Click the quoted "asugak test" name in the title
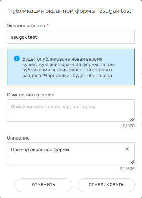Screen dimensions: 142x198 coord(115,11)
